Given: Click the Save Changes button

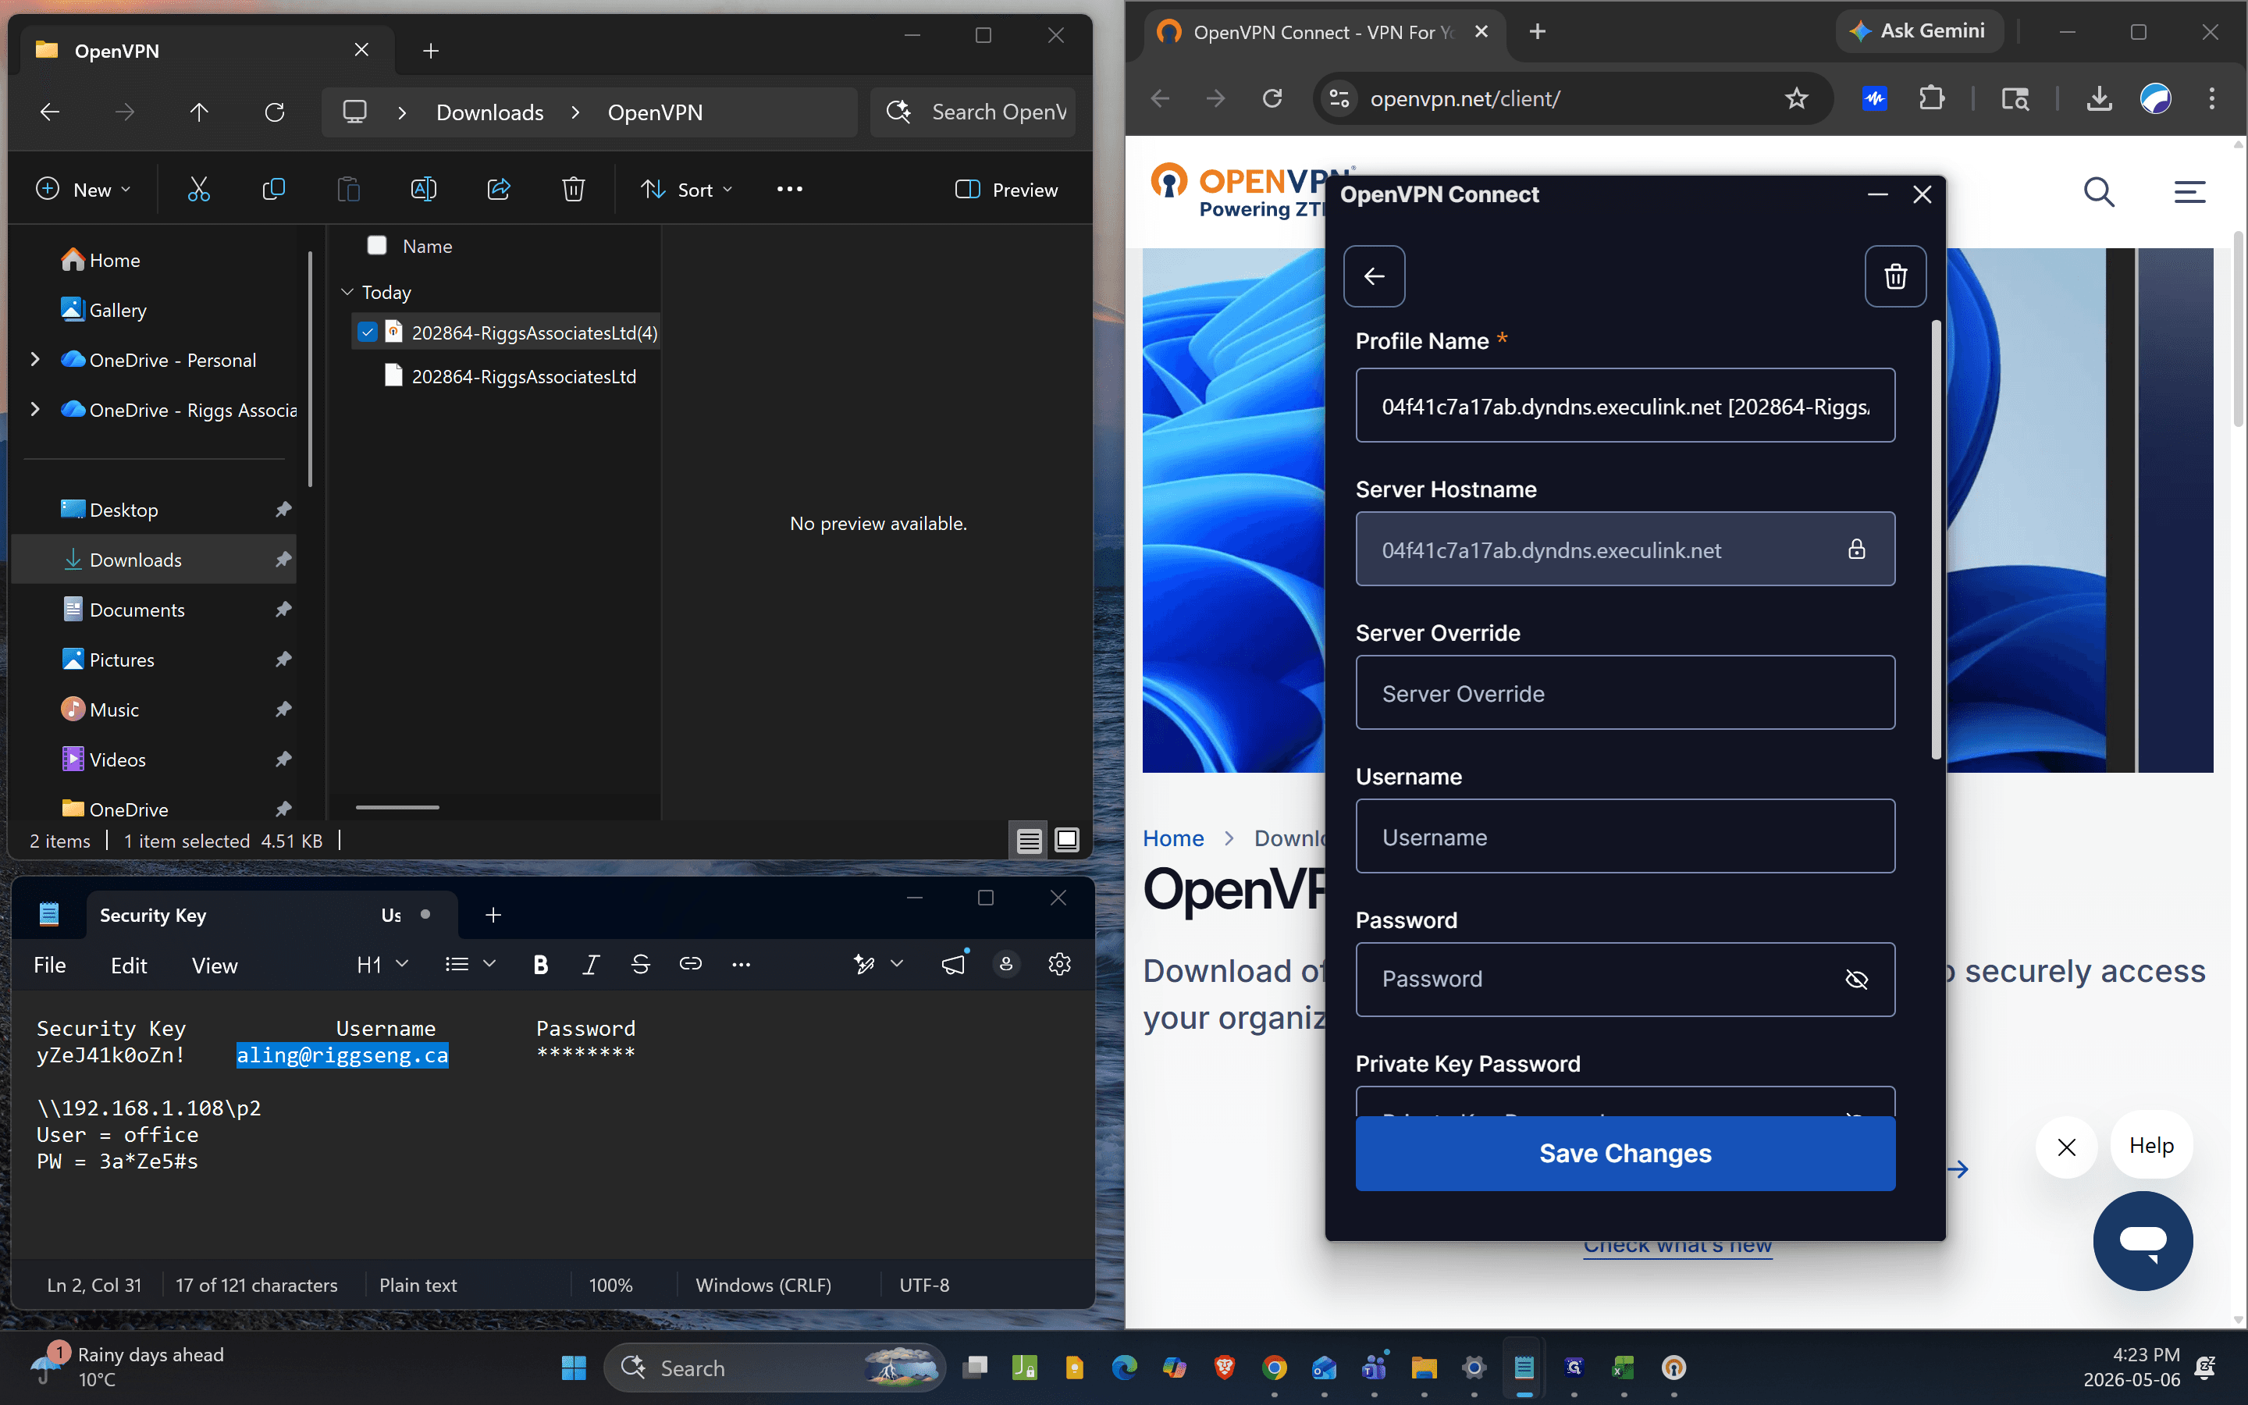Looking at the screenshot, I should point(1624,1153).
